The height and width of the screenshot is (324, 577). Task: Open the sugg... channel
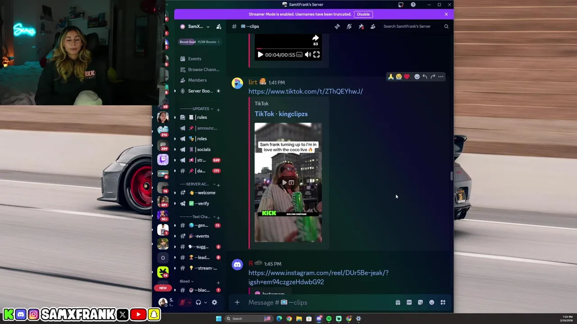click(x=201, y=247)
